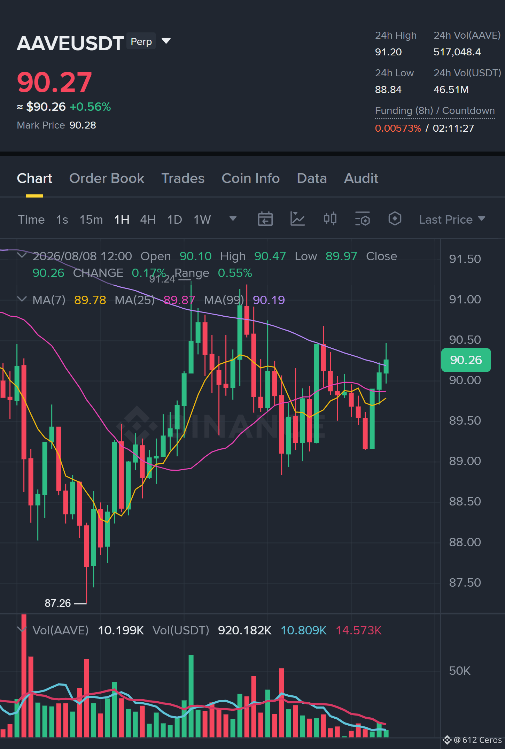Open the Coin Info tab
The height and width of the screenshot is (749, 505).
(x=250, y=178)
